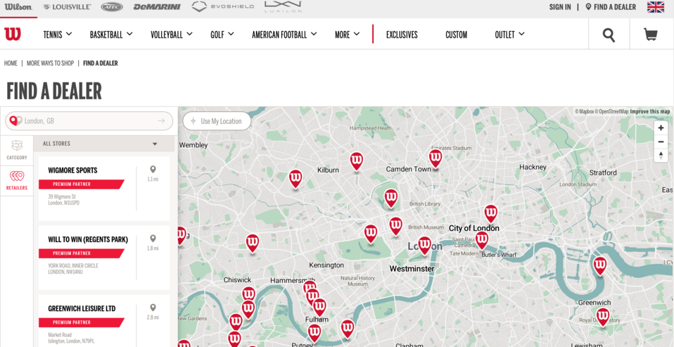Select the Greenwich Leisure Ltd store card
This screenshot has height=347, width=674.
[x=104, y=321]
